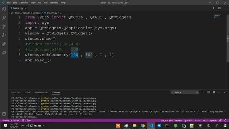The width and height of the screenshot is (229, 129).
Task: Open the Edit menu
Action: tap(15, 3)
